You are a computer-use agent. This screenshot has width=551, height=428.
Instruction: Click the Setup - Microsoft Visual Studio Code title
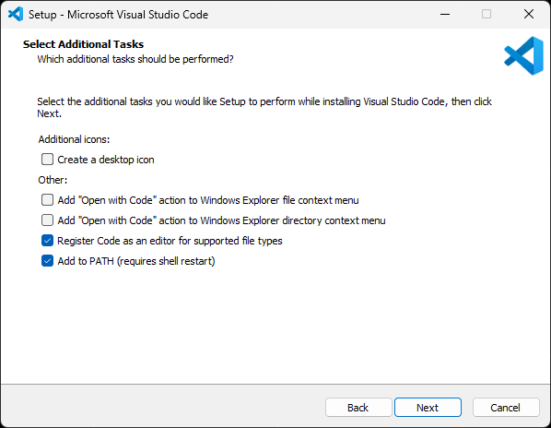pos(118,15)
